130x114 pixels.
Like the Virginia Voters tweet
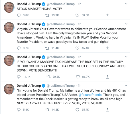(x=77, y=48)
